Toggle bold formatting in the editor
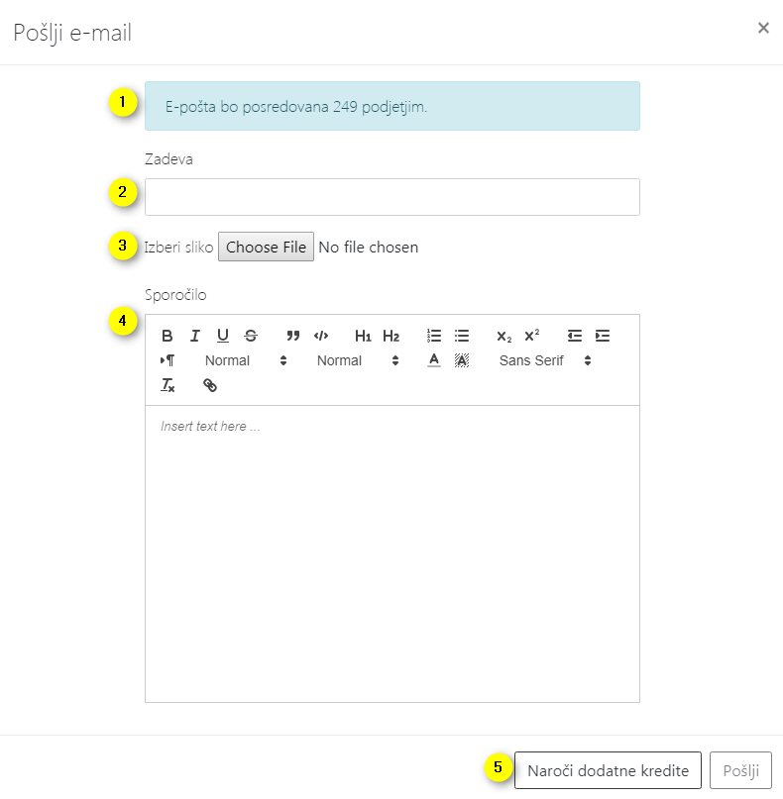This screenshot has height=799, width=783. 168,336
